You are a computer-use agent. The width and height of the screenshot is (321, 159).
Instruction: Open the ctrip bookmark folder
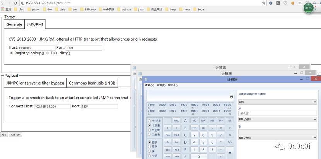point(60,9)
